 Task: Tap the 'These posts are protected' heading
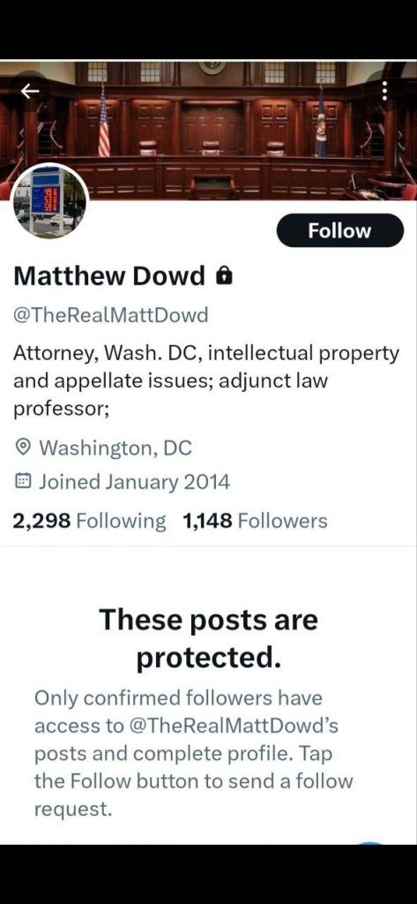pyautogui.click(x=208, y=639)
